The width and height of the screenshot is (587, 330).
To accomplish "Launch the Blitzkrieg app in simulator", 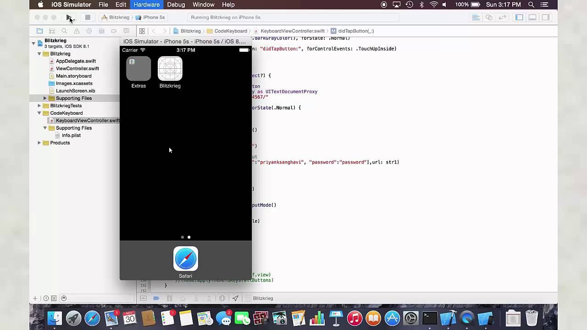I will 170,69.
